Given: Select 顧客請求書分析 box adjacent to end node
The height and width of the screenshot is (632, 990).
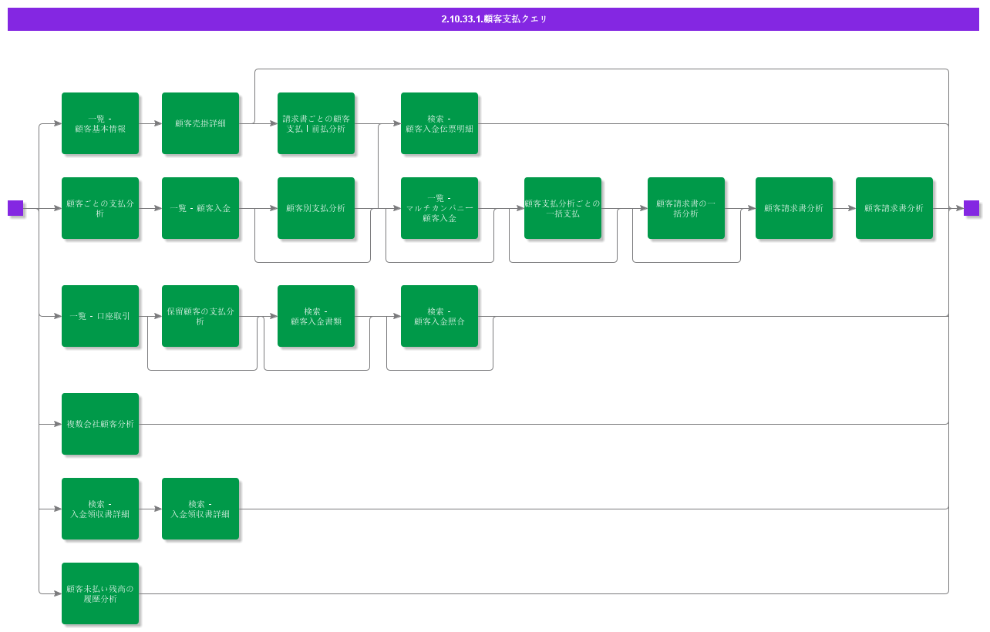Looking at the screenshot, I should click(x=894, y=208).
